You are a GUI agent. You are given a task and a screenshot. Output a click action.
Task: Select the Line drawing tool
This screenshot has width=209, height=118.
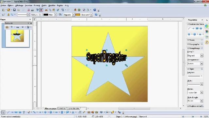click(8, 112)
